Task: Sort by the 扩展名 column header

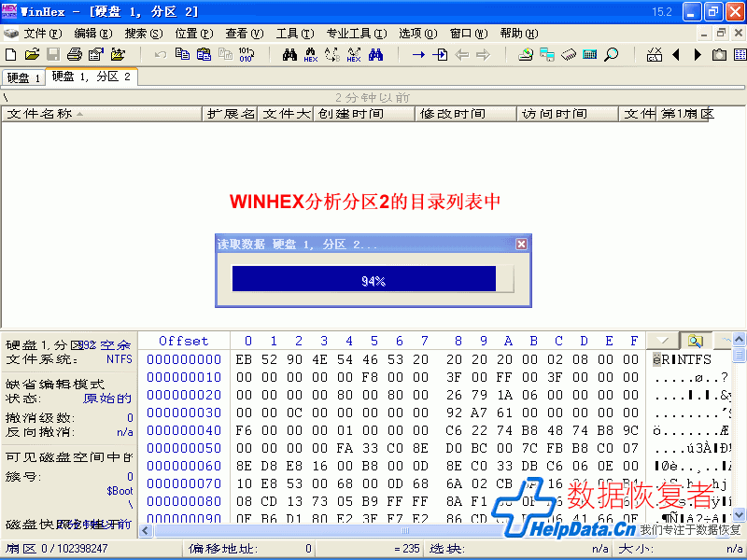Action: [230, 114]
